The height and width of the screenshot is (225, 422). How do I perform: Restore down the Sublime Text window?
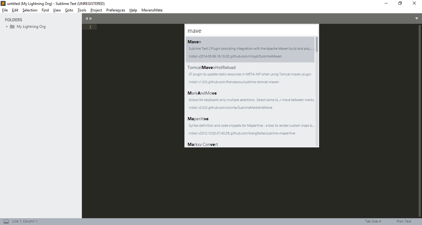pyautogui.click(x=400, y=3)
